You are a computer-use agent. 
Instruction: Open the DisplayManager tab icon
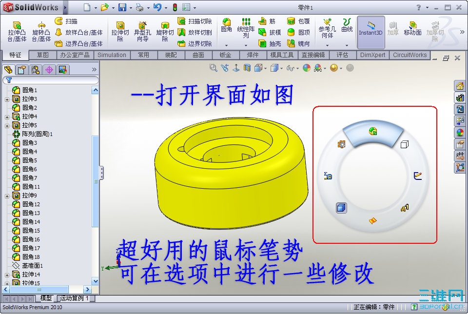click(63, 70)
